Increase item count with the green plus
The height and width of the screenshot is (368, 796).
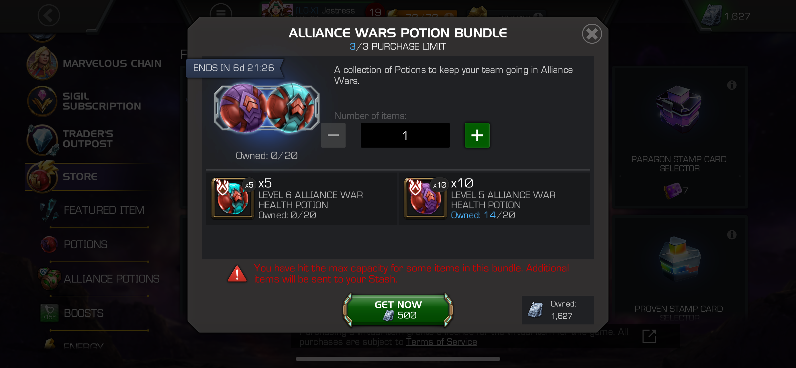pyautogui.click(x=477, y=135)
